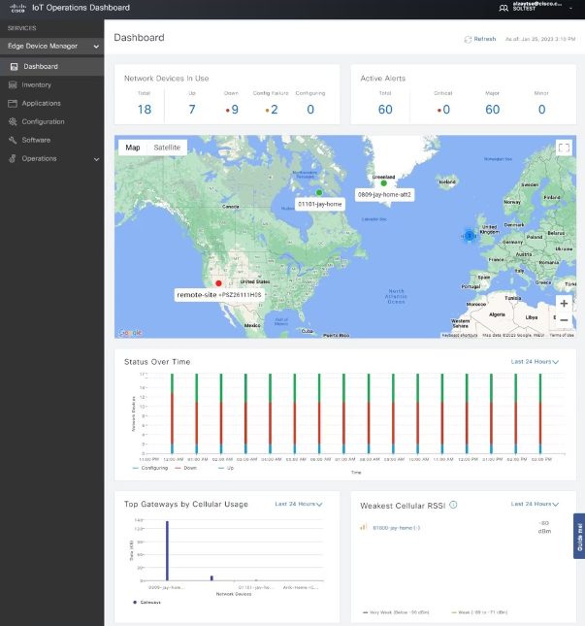Image resolution: width=585 pixels, height=626 pixels.
Task: Click the Refresh circular arrow icon
Action: tap(468, 39)
